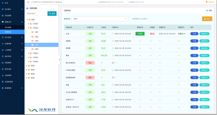217x115 pixels.
Task: Expand the 统计报表 sidebar menu arrow
Action: point(22,37)
